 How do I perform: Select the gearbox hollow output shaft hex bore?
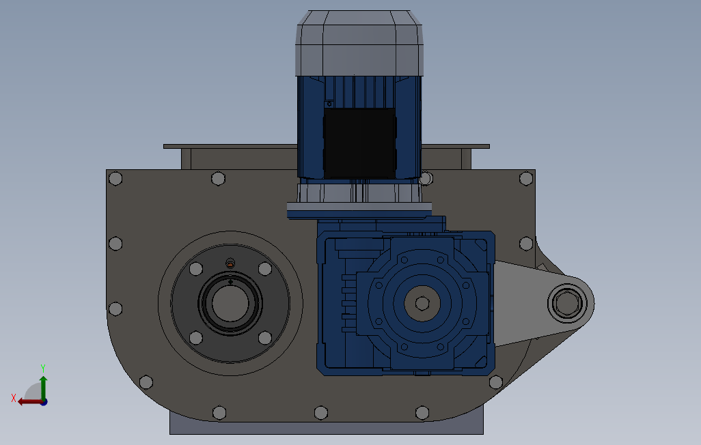(422, 303)
